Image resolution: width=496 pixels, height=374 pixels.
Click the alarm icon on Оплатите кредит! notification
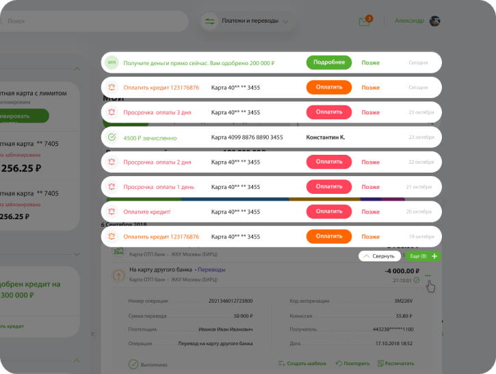[x=112, y=212]
